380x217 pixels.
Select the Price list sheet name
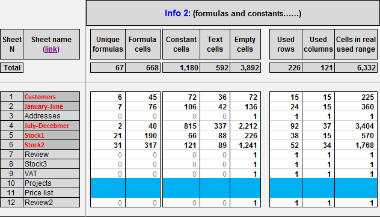38,193
